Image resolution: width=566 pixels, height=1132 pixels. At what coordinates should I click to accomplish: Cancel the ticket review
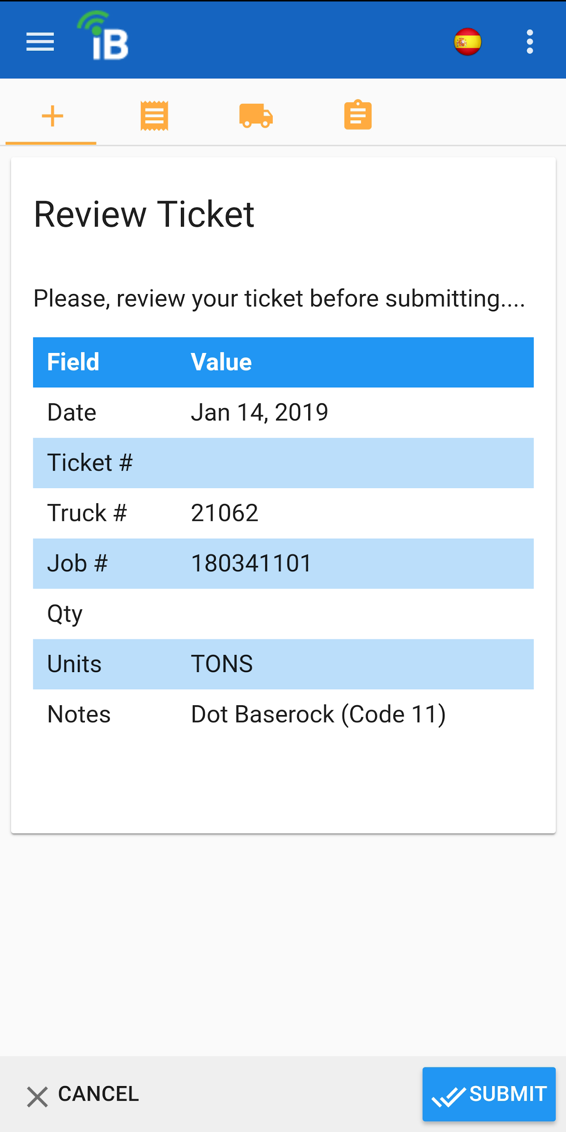point(82,1094)
